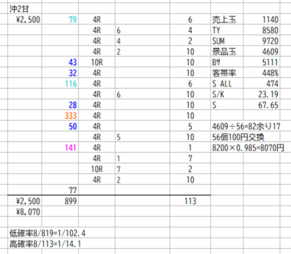Select the ¥8,070 amount cell

(28, 212)
